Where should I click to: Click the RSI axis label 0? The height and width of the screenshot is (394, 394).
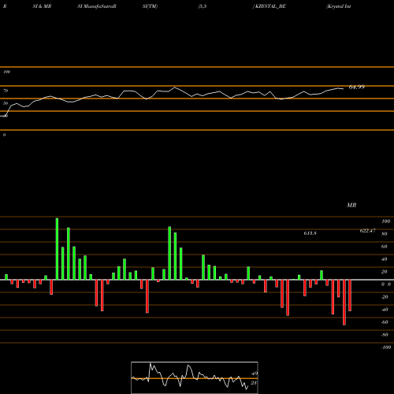[x=4, y=135]
